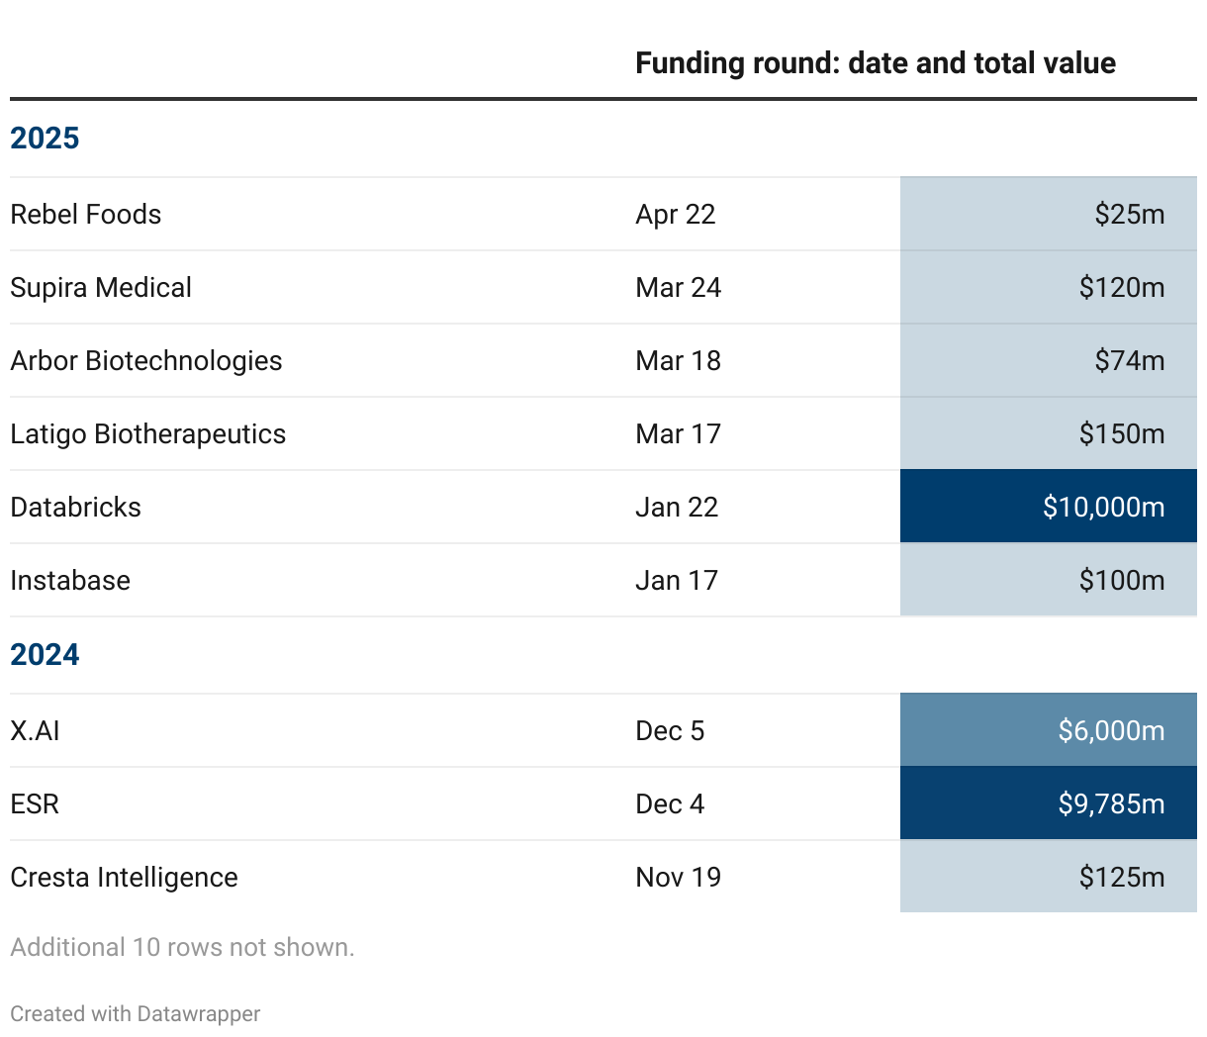Click the Dec 5 date cell
This screenshot has height=1037, width=1207.
point(670,730)
